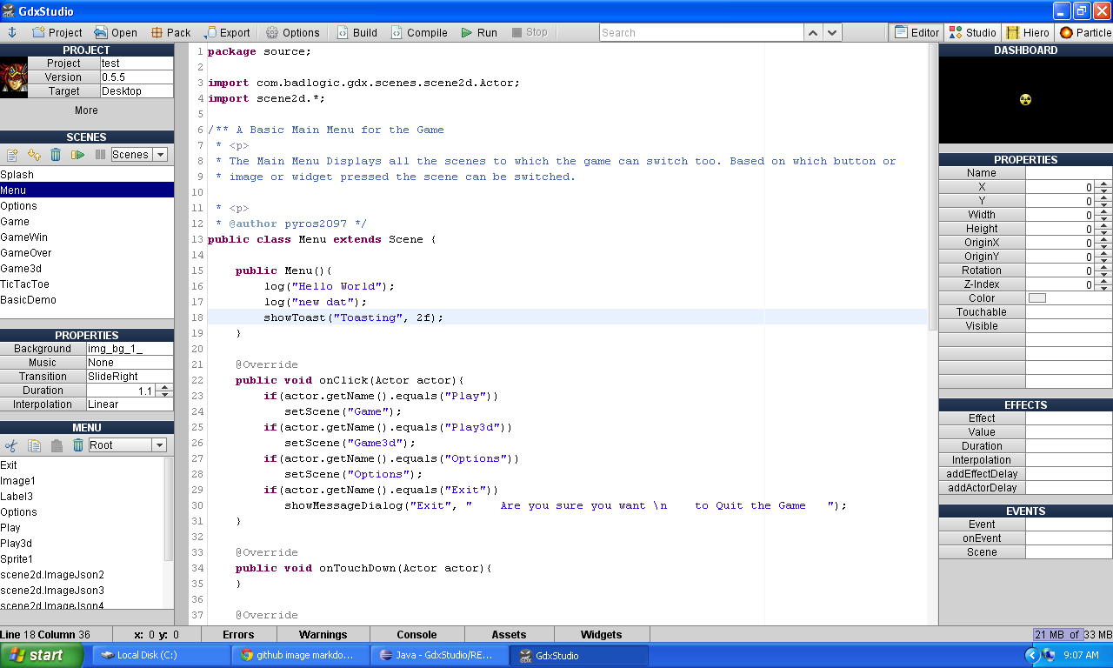The height and width of the screenshot is (668, 1113).
Task: Select the Splash scene
Action: coord(87,175)
